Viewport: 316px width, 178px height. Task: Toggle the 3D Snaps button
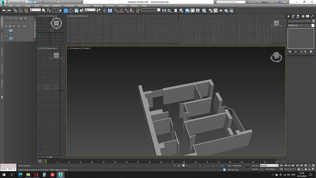[116, 10]
